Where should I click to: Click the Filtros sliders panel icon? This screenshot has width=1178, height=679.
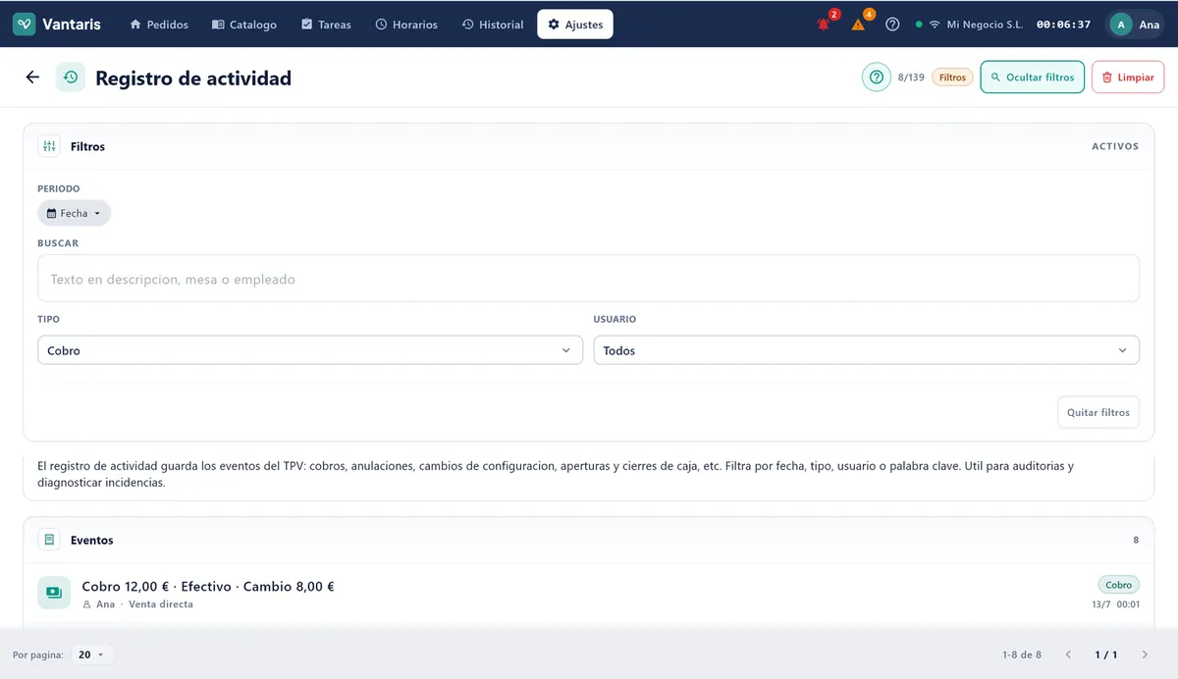[49, 146]
